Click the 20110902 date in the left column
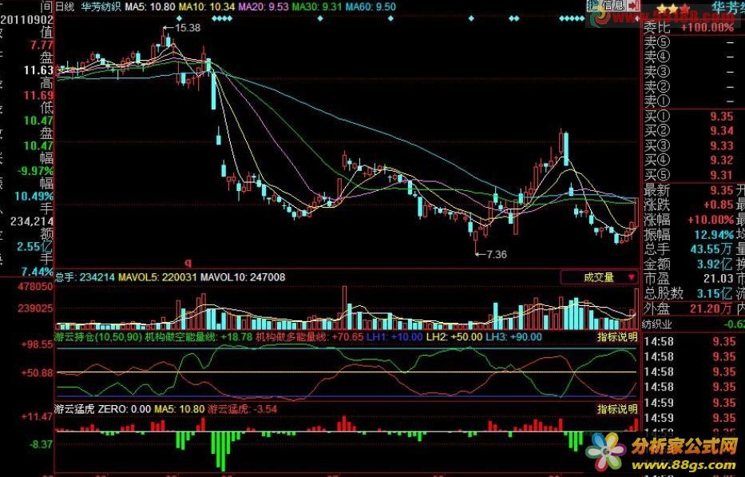 (x=26, y=21)
